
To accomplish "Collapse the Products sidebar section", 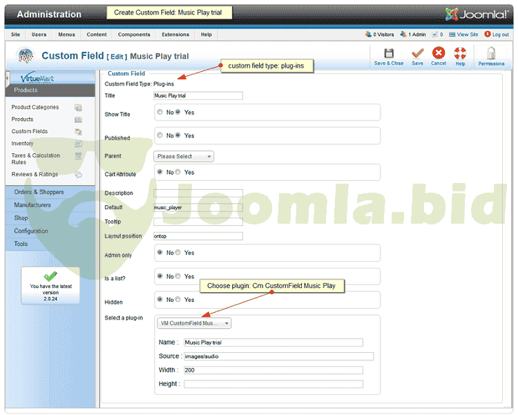I will (x=50, y=90).
